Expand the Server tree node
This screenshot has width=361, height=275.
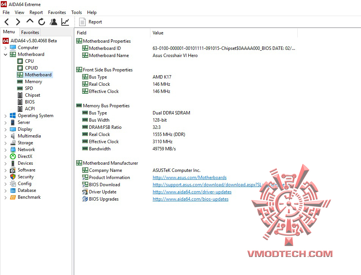6,123
